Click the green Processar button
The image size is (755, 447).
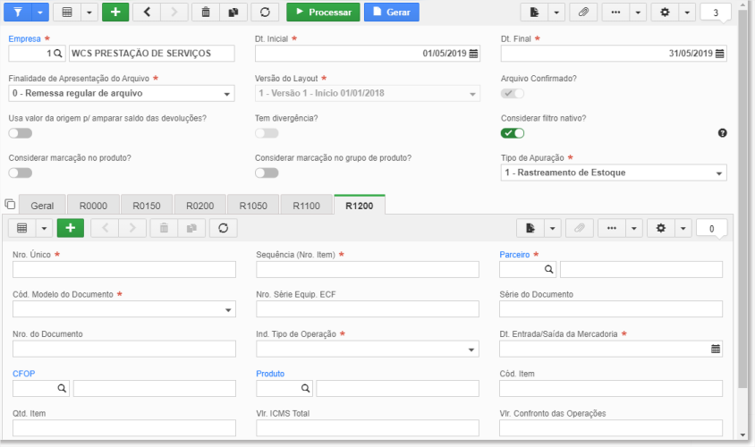coord(323,12)
